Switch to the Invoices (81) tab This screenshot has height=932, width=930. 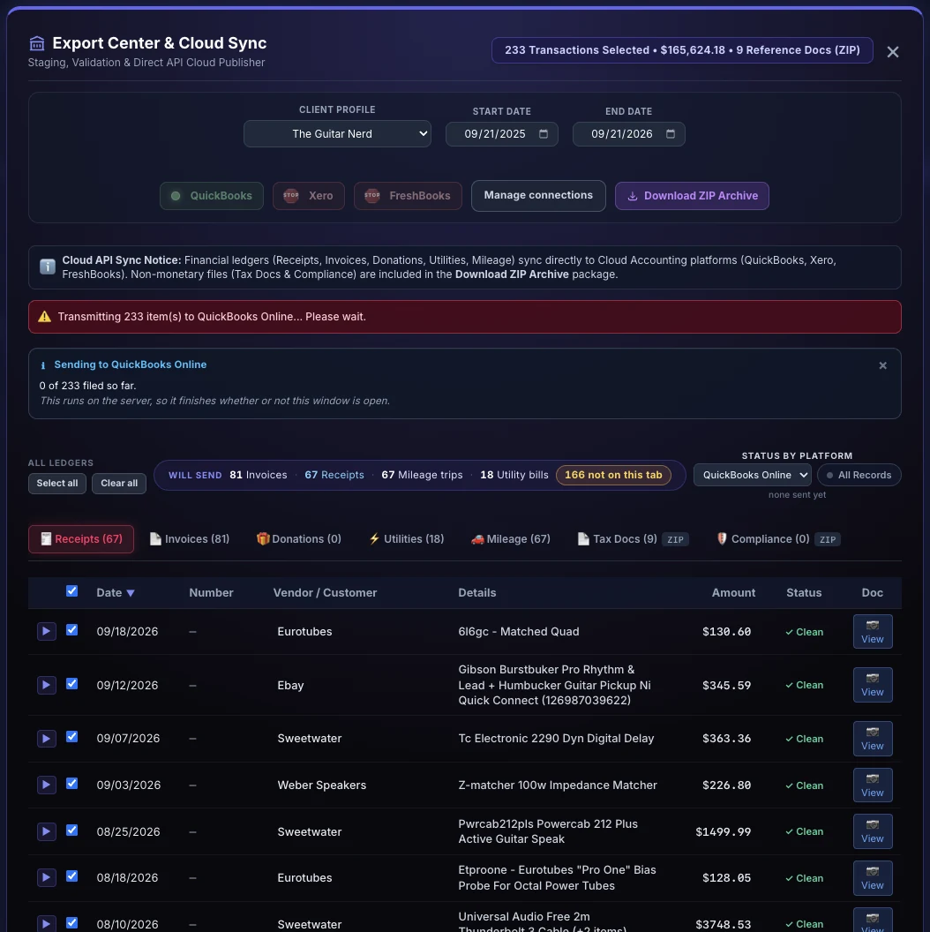pyautogui.click(x=190, y=539)
